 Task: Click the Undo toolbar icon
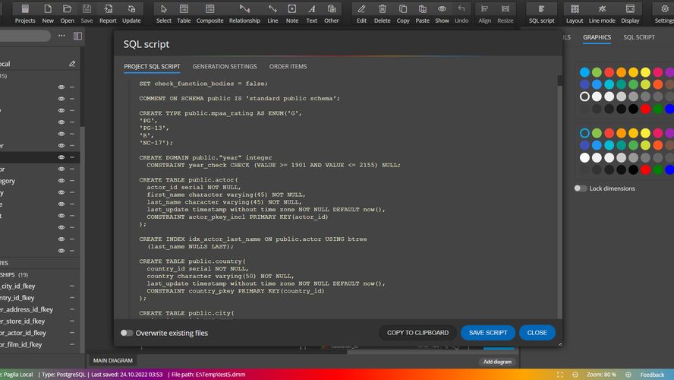tap(461, 14)
